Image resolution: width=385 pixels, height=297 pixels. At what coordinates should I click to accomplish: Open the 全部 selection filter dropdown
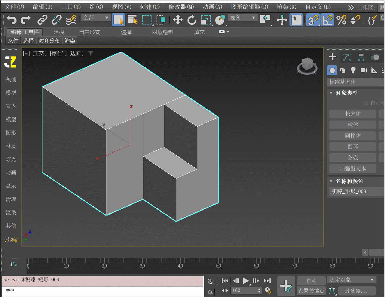[96, 18]
